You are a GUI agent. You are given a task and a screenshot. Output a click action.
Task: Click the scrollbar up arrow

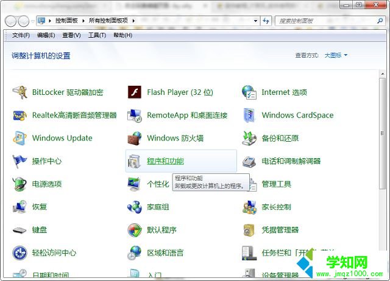click(x=383, y=74)
